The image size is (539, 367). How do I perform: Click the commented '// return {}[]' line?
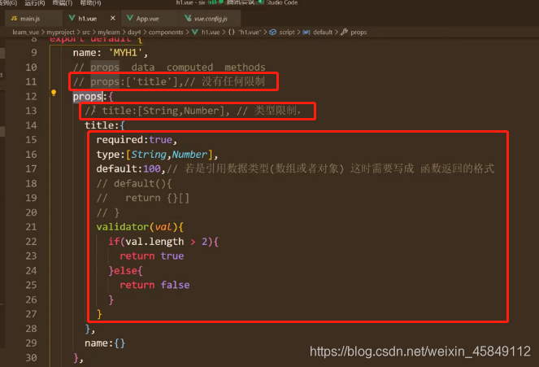142,198
